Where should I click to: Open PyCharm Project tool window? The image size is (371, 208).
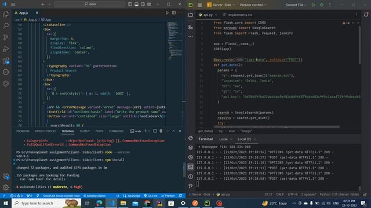pyautogui.click(x=191, y=15)
